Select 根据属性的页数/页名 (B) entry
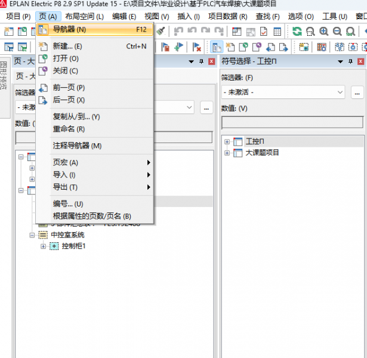The width and height of the screenshot is (367, 358). (95, 216)
